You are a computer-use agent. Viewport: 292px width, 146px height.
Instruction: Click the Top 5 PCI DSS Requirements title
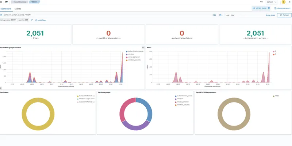[x=206, y=92]
